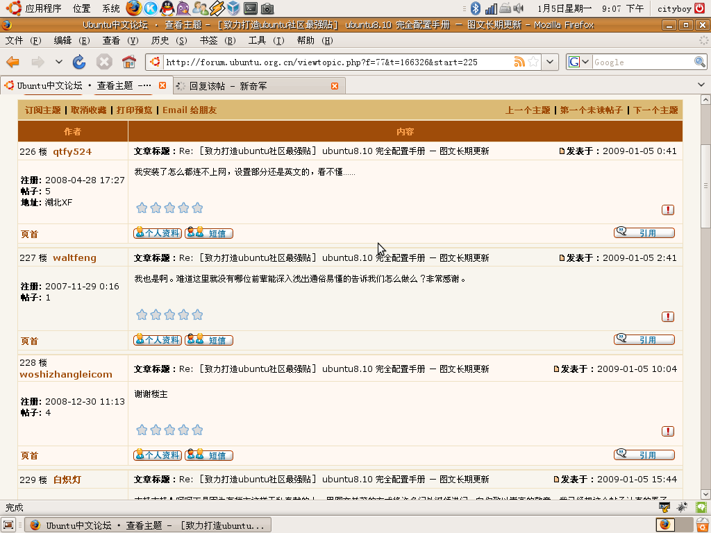The image size is (711, 533).
Task: Close the Ubuntu中文论坛 tab
Action: (x=162, y=85)
